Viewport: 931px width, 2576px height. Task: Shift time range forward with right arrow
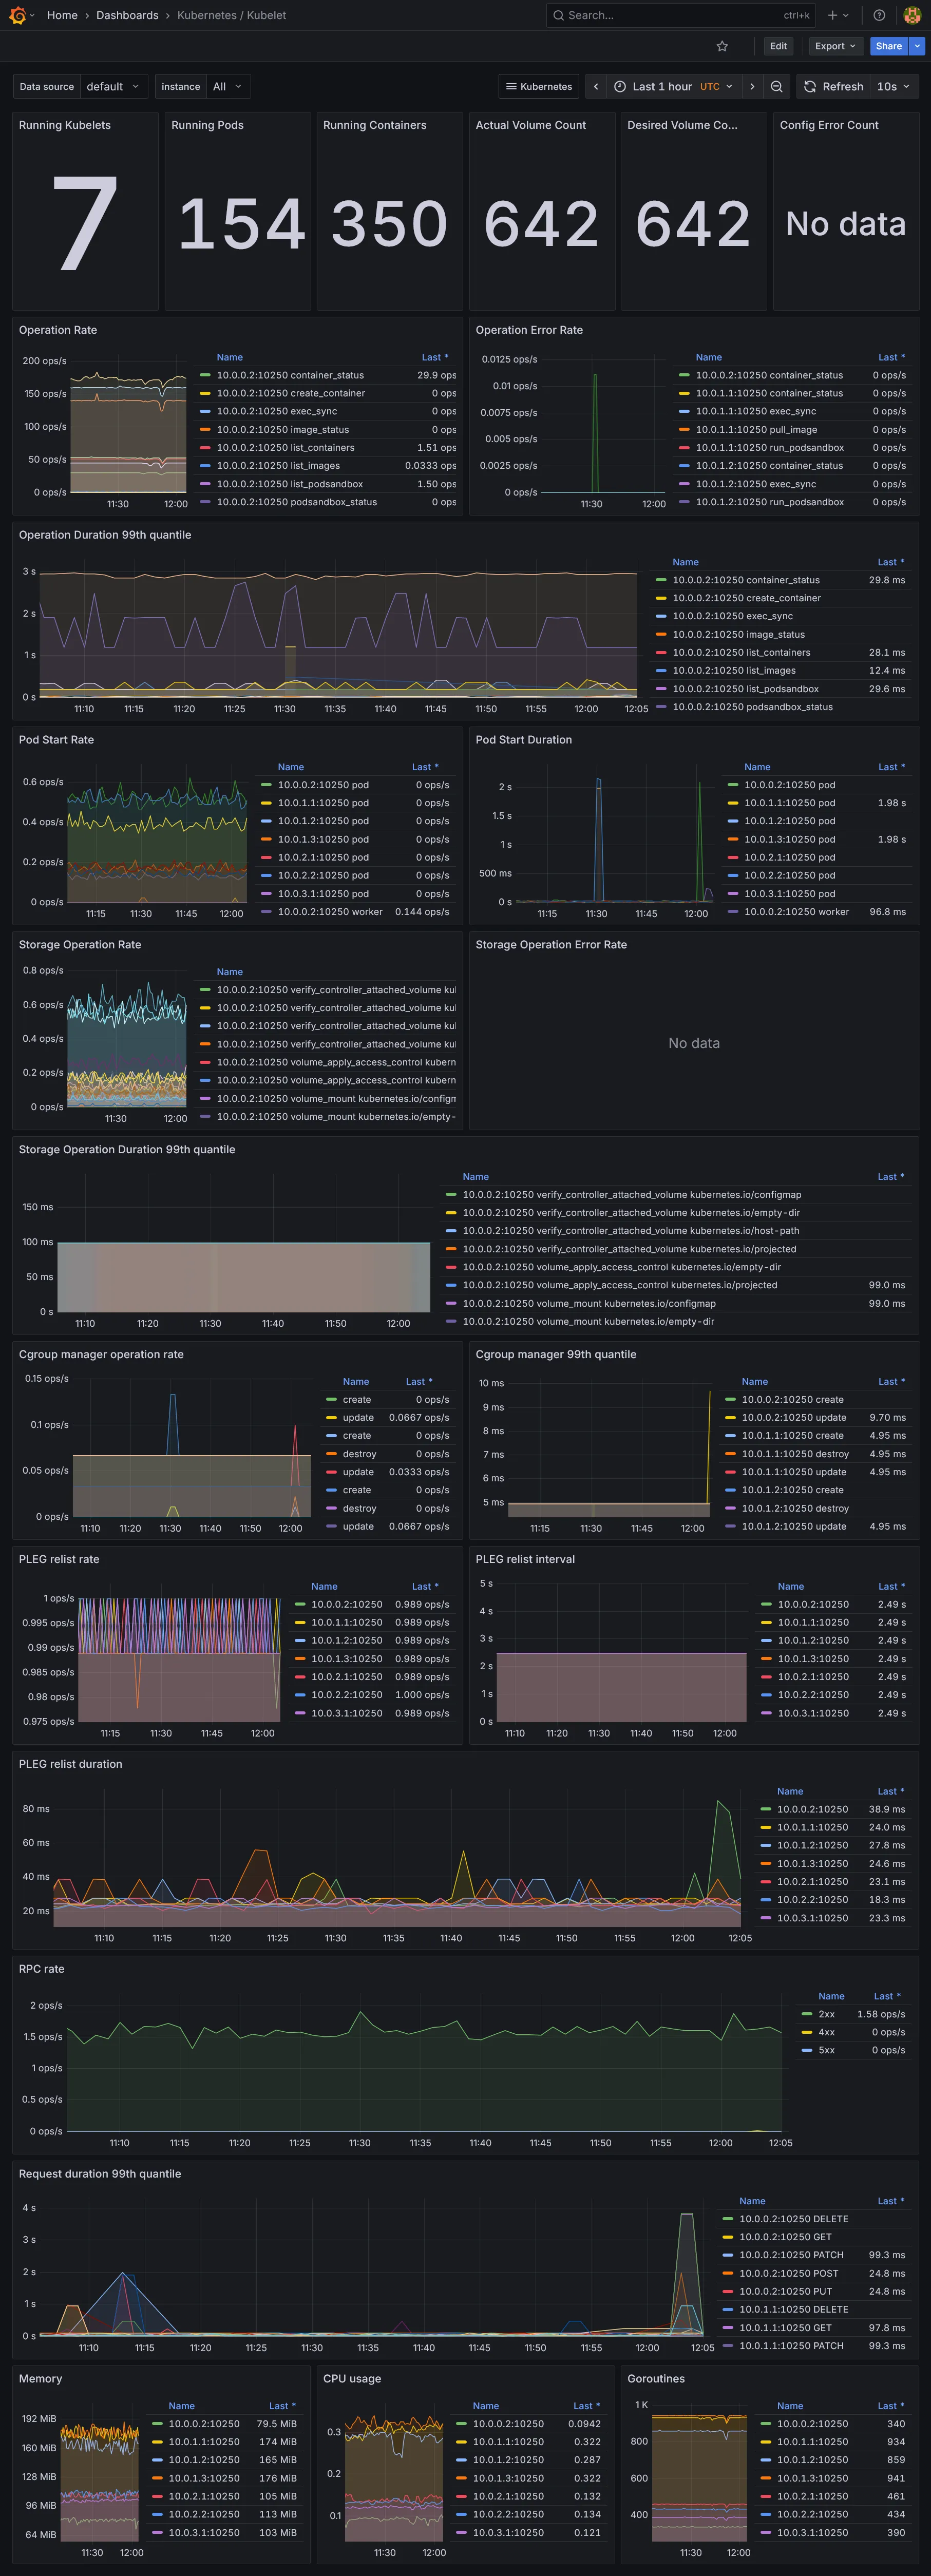click(752, 87)
